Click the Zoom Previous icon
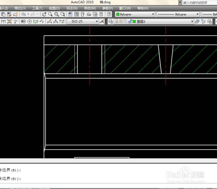Image resolution: width=217 pixels, height=189 pixels. click(x=62, y=14)
